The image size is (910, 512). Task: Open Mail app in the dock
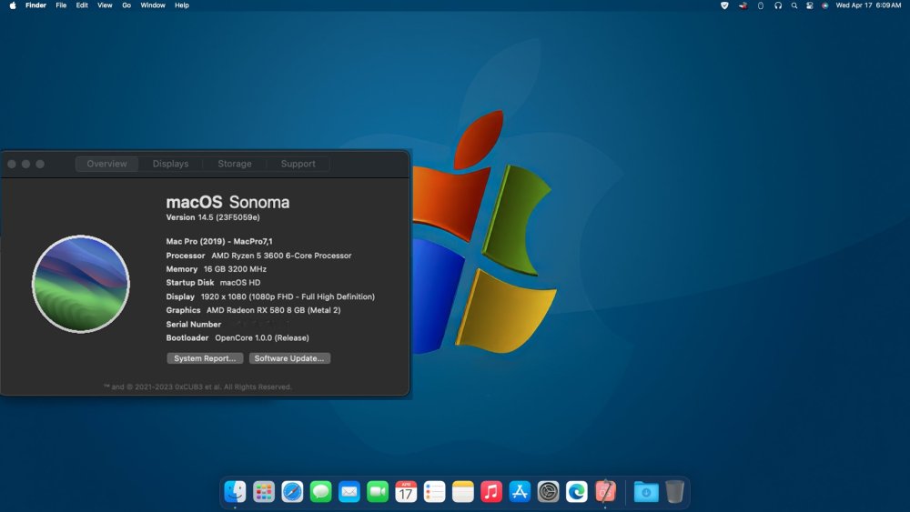(x=349, y=492)
